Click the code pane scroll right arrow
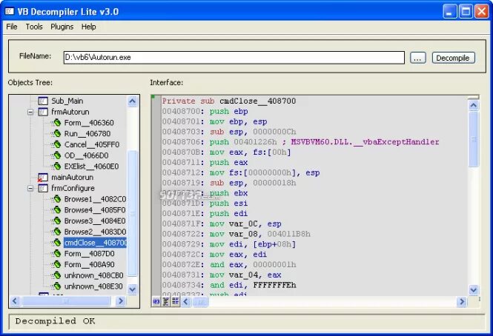The image size is (493, 336). 461,302
